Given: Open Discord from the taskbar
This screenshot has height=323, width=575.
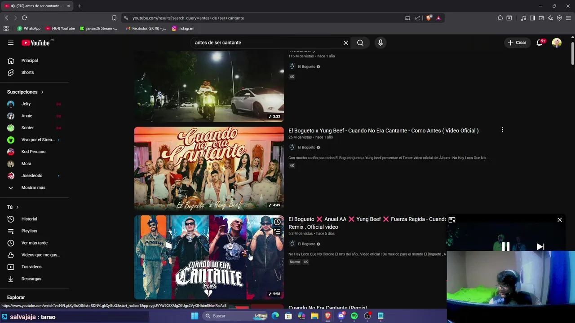Looking at the screenshot, I should (341, 316).
